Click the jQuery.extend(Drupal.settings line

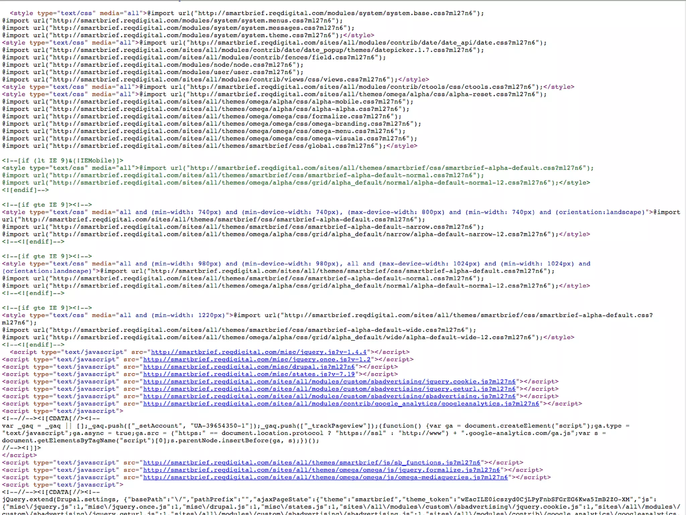[329, 500]
